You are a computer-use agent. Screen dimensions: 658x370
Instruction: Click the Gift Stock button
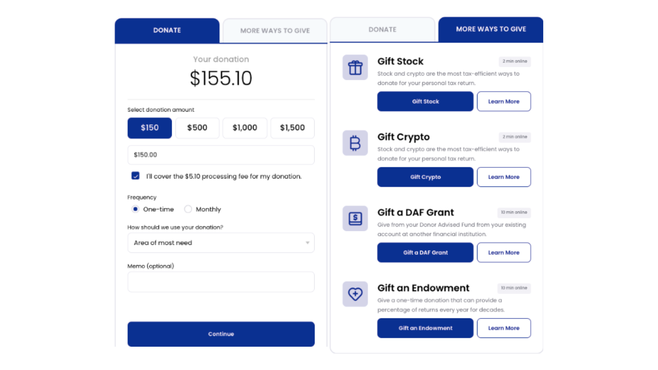(425, 101)
